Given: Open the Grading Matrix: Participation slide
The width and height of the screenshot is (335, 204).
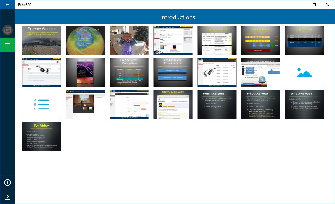Looking at the screenshot, I should click(x=129, y=72).
